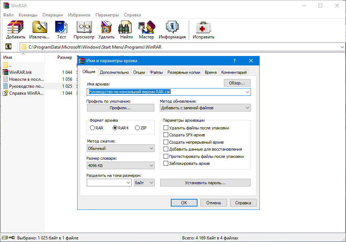Open the Просмотр viewer icon
The height and width of the screenshot is (242, 346).
pyautogui.click(x=84, y=28)
